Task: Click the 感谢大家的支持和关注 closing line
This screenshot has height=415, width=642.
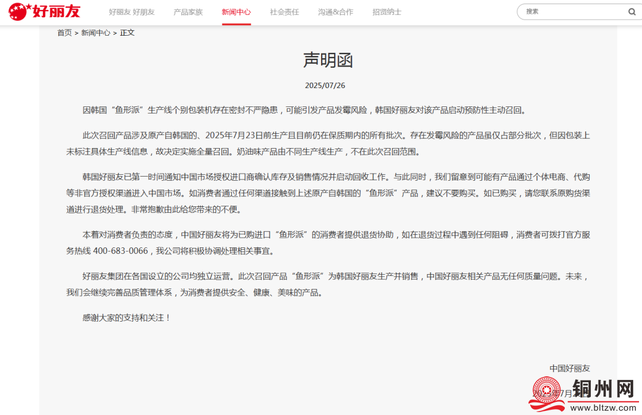Action: (x=127, y=318)
